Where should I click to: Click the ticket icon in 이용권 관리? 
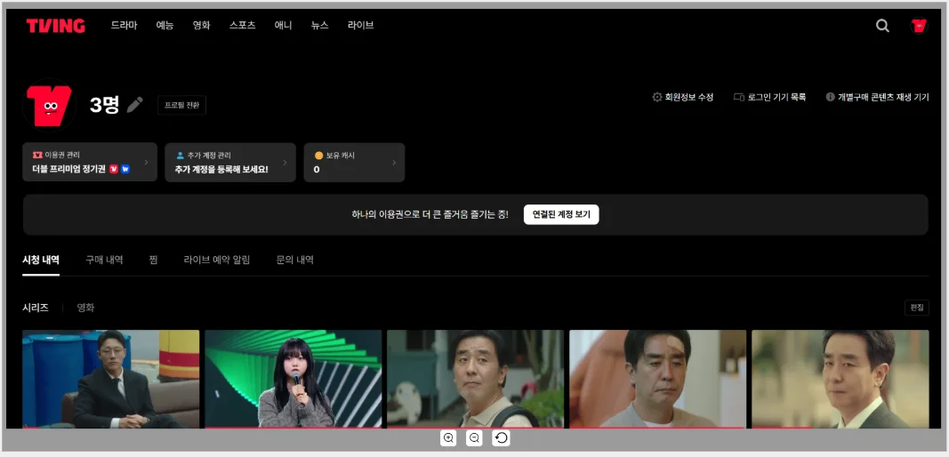point(37,155)
